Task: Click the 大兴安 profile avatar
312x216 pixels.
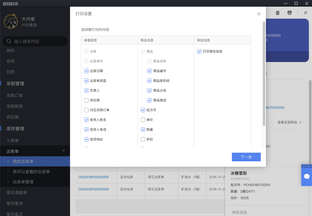Action: tap(11, 21)
